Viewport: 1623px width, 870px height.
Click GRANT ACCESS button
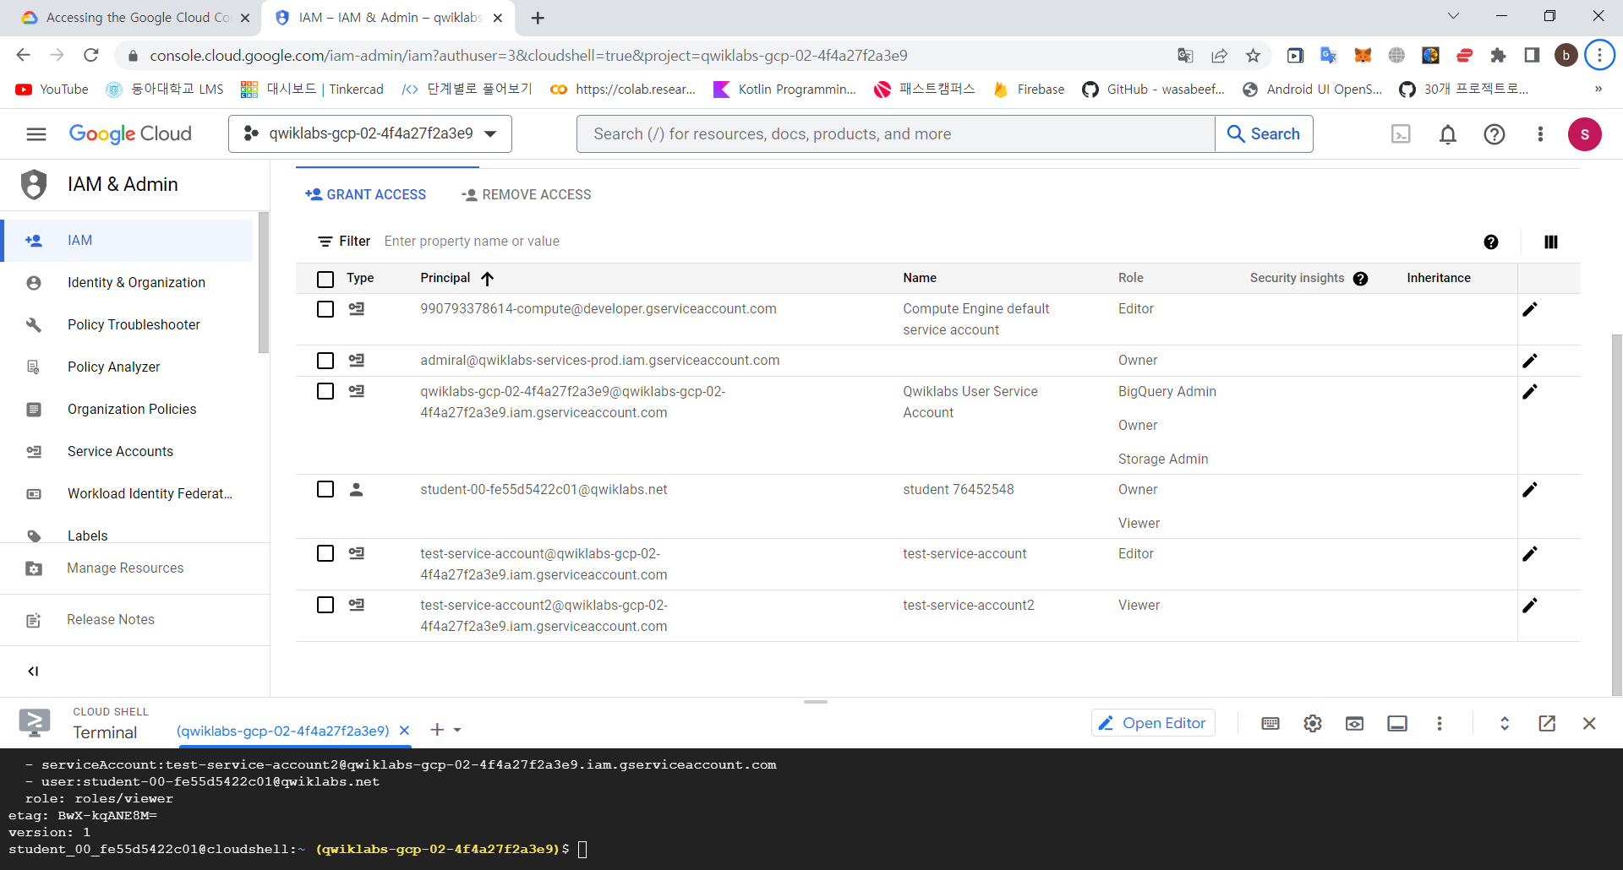coord(365,195)
